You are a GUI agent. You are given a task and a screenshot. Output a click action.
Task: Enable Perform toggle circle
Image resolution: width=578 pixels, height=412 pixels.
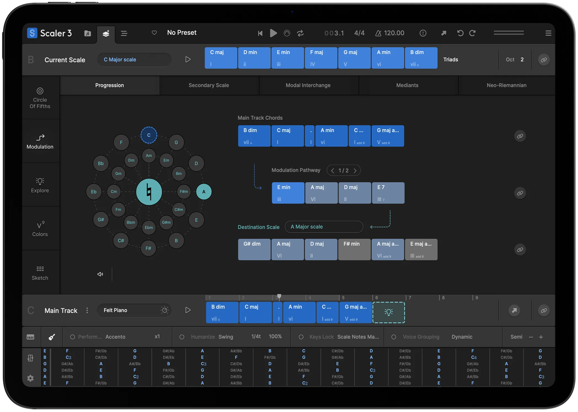click(x=72, y=337)
